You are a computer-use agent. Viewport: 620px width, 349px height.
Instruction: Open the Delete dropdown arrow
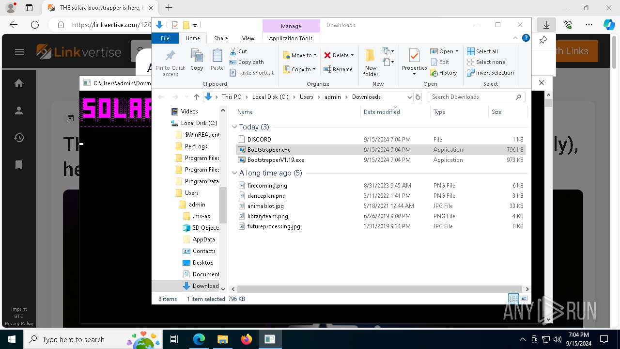[x=352, y=55]
